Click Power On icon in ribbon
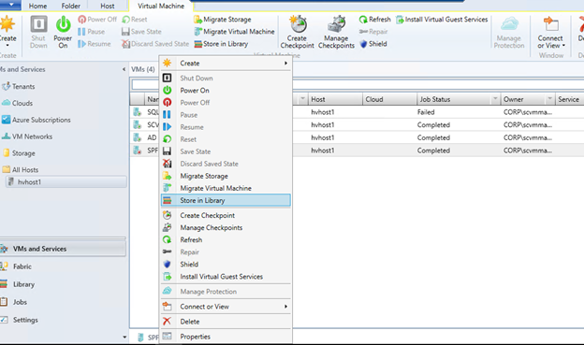The image size is (584, 345). (63, 24)
